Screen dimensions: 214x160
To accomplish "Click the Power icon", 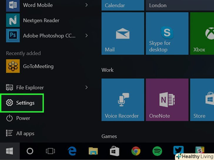I will [x=9, y=118].
